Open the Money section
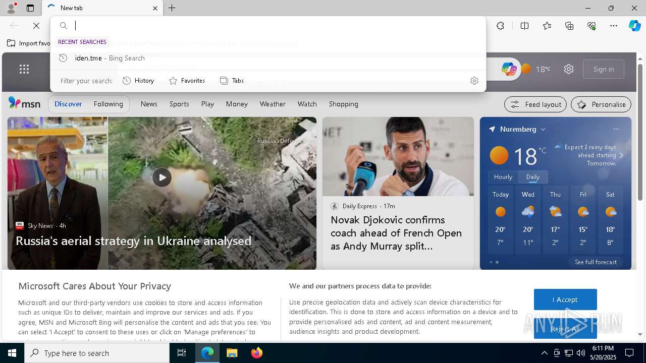 click(x=237, y=104)
